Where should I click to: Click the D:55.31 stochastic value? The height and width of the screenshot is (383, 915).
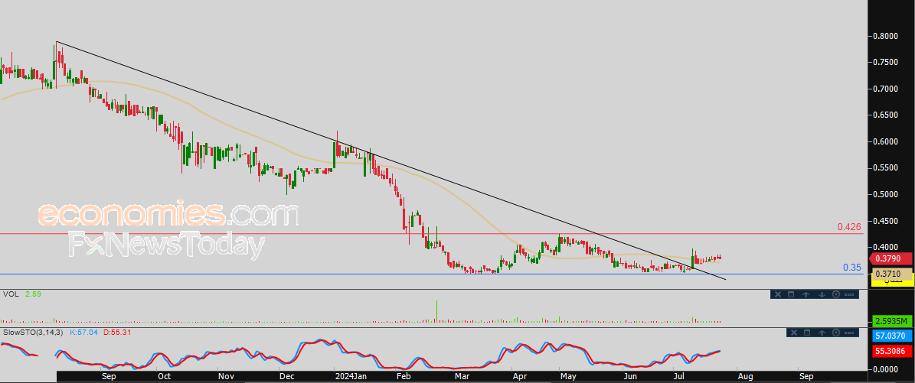pyautogui.click(x=117, y=333)
